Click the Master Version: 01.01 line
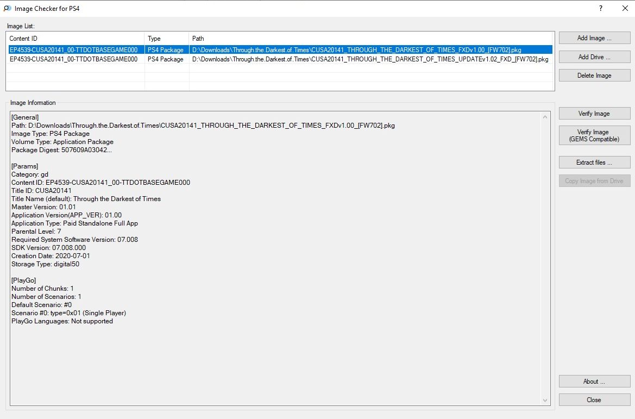The width and height of the screenshot is (635, 419). click(x=43, y=207)
